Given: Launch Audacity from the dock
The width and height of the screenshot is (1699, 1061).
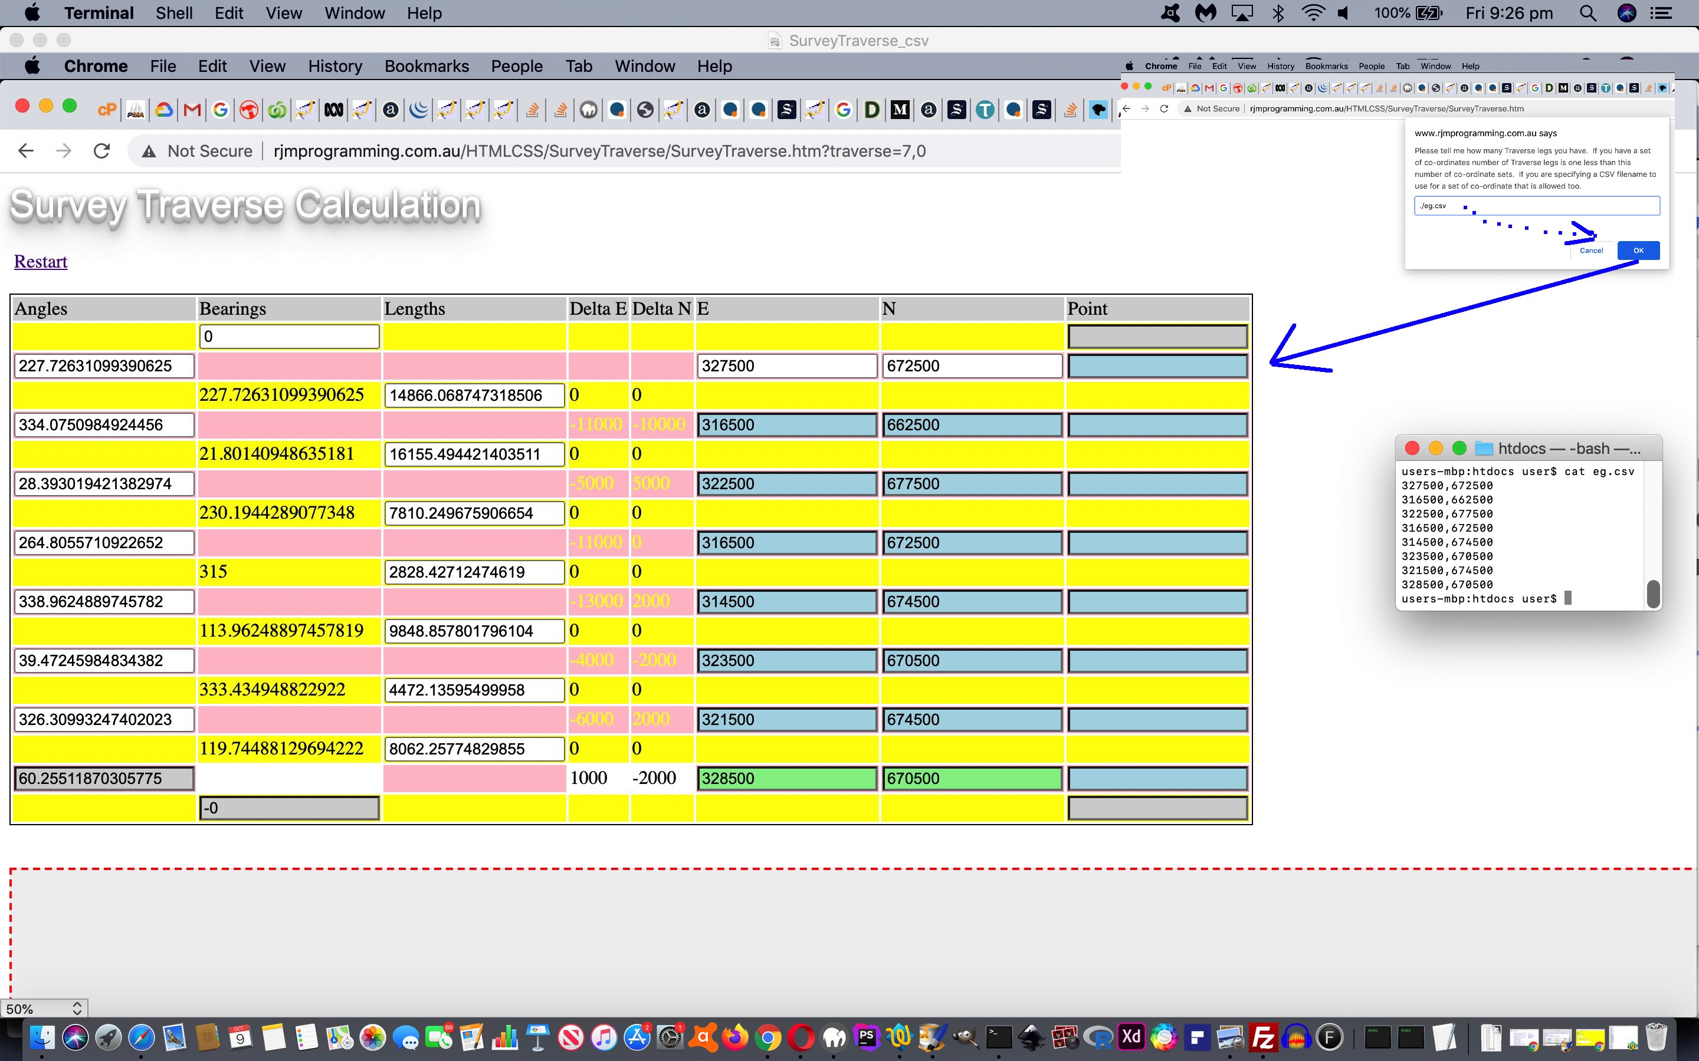Looking at the screenshot, I should [x=1296, y=1037].
